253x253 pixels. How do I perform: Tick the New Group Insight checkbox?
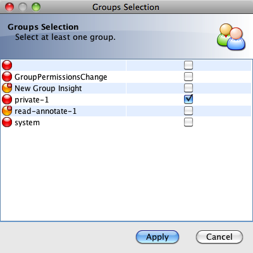click(188, 88)
